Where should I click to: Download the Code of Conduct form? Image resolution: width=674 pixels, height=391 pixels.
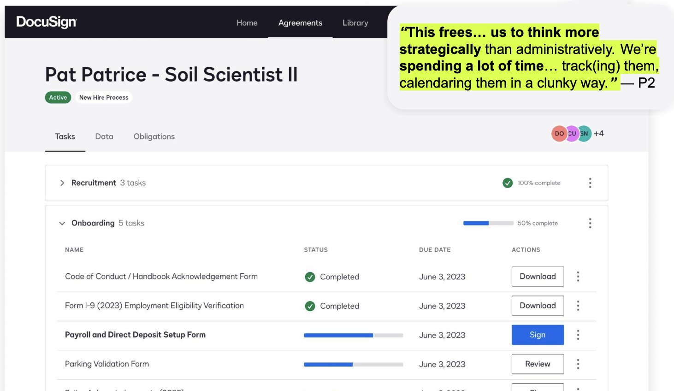coord(538,276)
